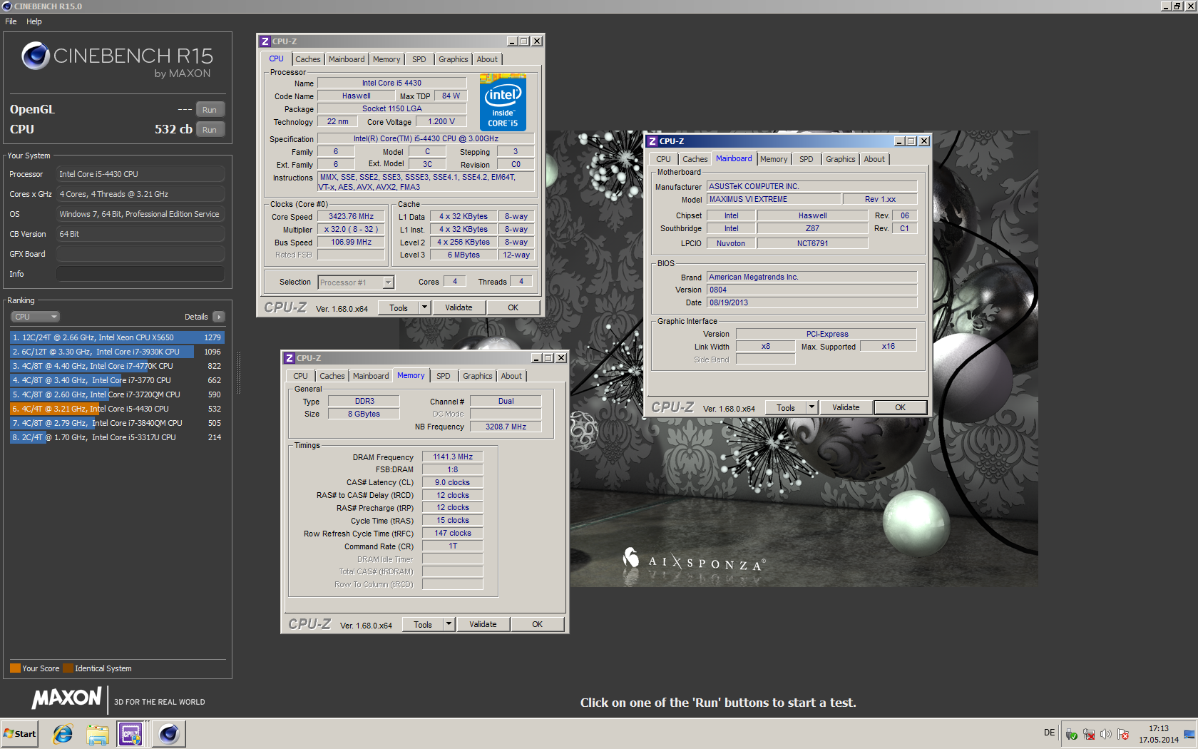Open the ranking CPU dropdown

pos(35,317)
